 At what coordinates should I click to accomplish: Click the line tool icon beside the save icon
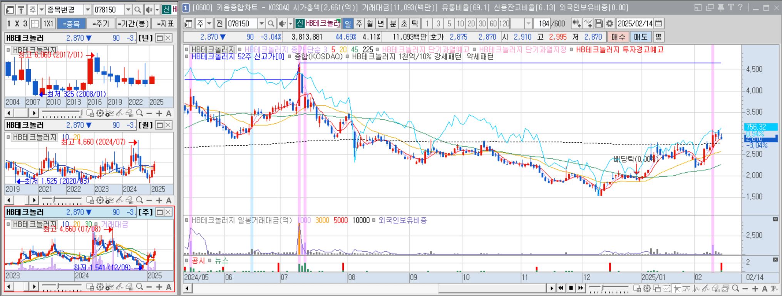pos(588,24)
